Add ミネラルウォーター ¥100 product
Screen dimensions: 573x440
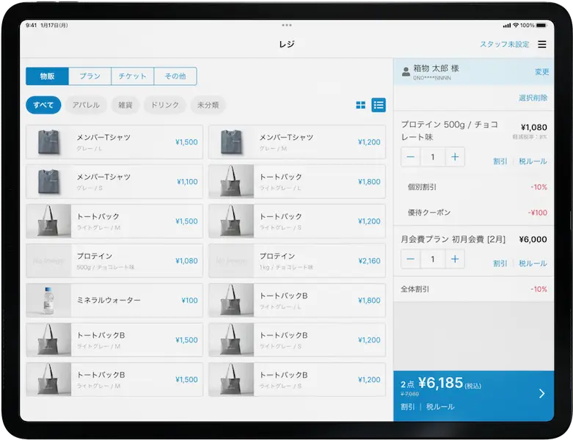pos(114,300)
